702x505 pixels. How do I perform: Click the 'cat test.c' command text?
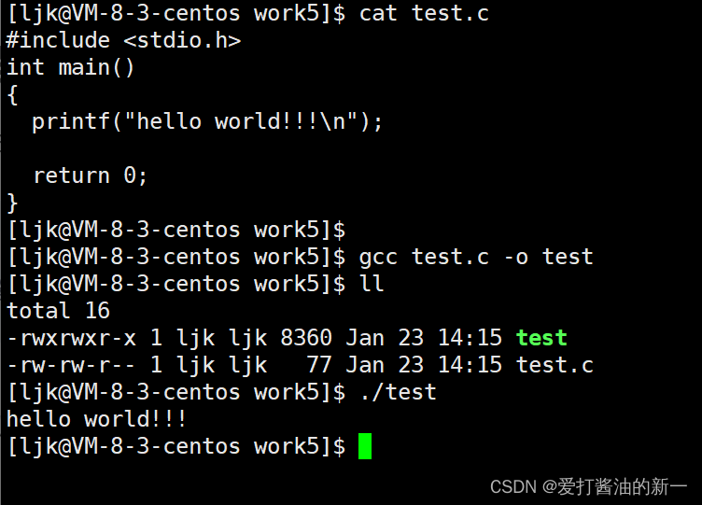(x=424, y=13)
